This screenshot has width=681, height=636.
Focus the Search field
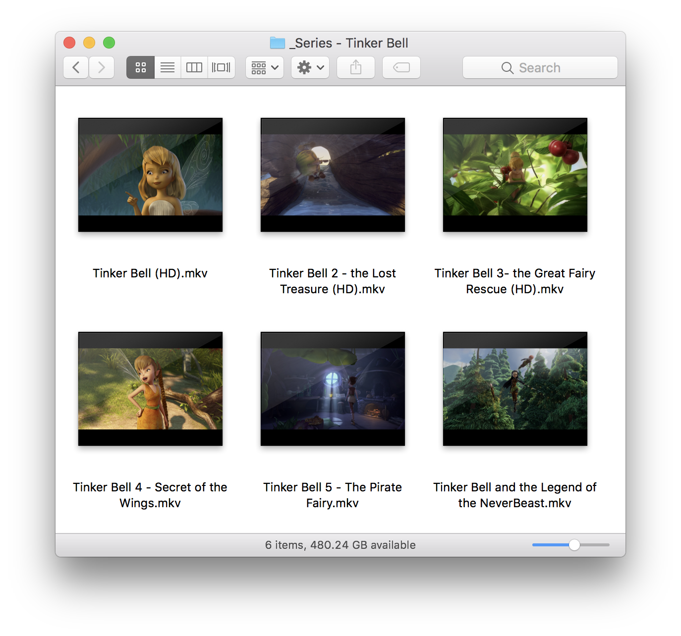[x=540, y=67]
